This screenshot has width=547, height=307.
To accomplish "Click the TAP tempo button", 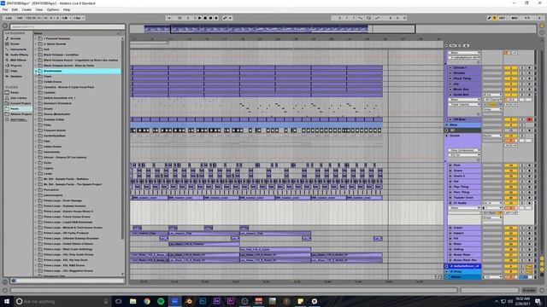I will (x=20, y=18).
